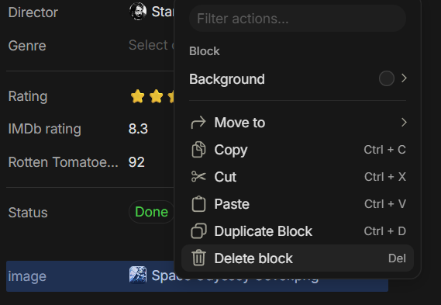The image size is (441, 305).
Task: Expand the Background submenu chevron
Action: (x=404, y=78)
